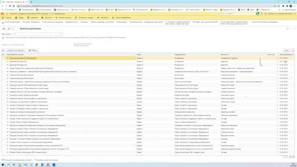Open Windows taskbar search
This screenshot has height=167, width=297.
[x=8, y=165]
